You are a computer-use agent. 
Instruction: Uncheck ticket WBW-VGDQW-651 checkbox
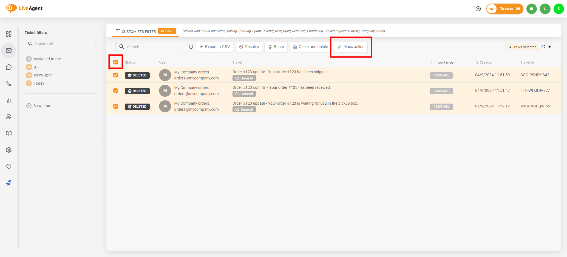[116, 106]
